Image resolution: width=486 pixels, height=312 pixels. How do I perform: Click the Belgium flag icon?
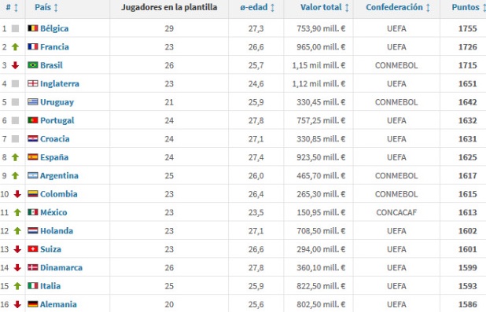tap(33, 28)
